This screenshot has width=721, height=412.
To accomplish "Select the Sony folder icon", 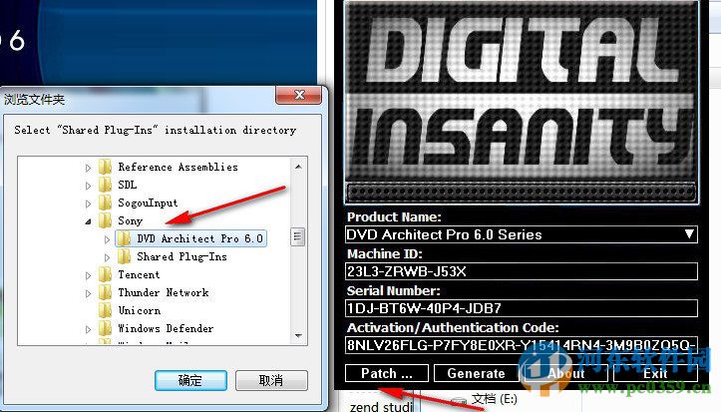I will (x=106, y=220).
